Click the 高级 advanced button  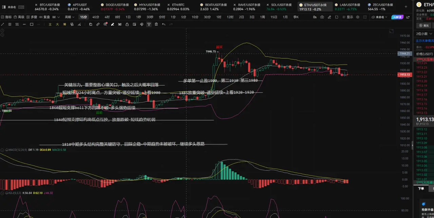19,17
